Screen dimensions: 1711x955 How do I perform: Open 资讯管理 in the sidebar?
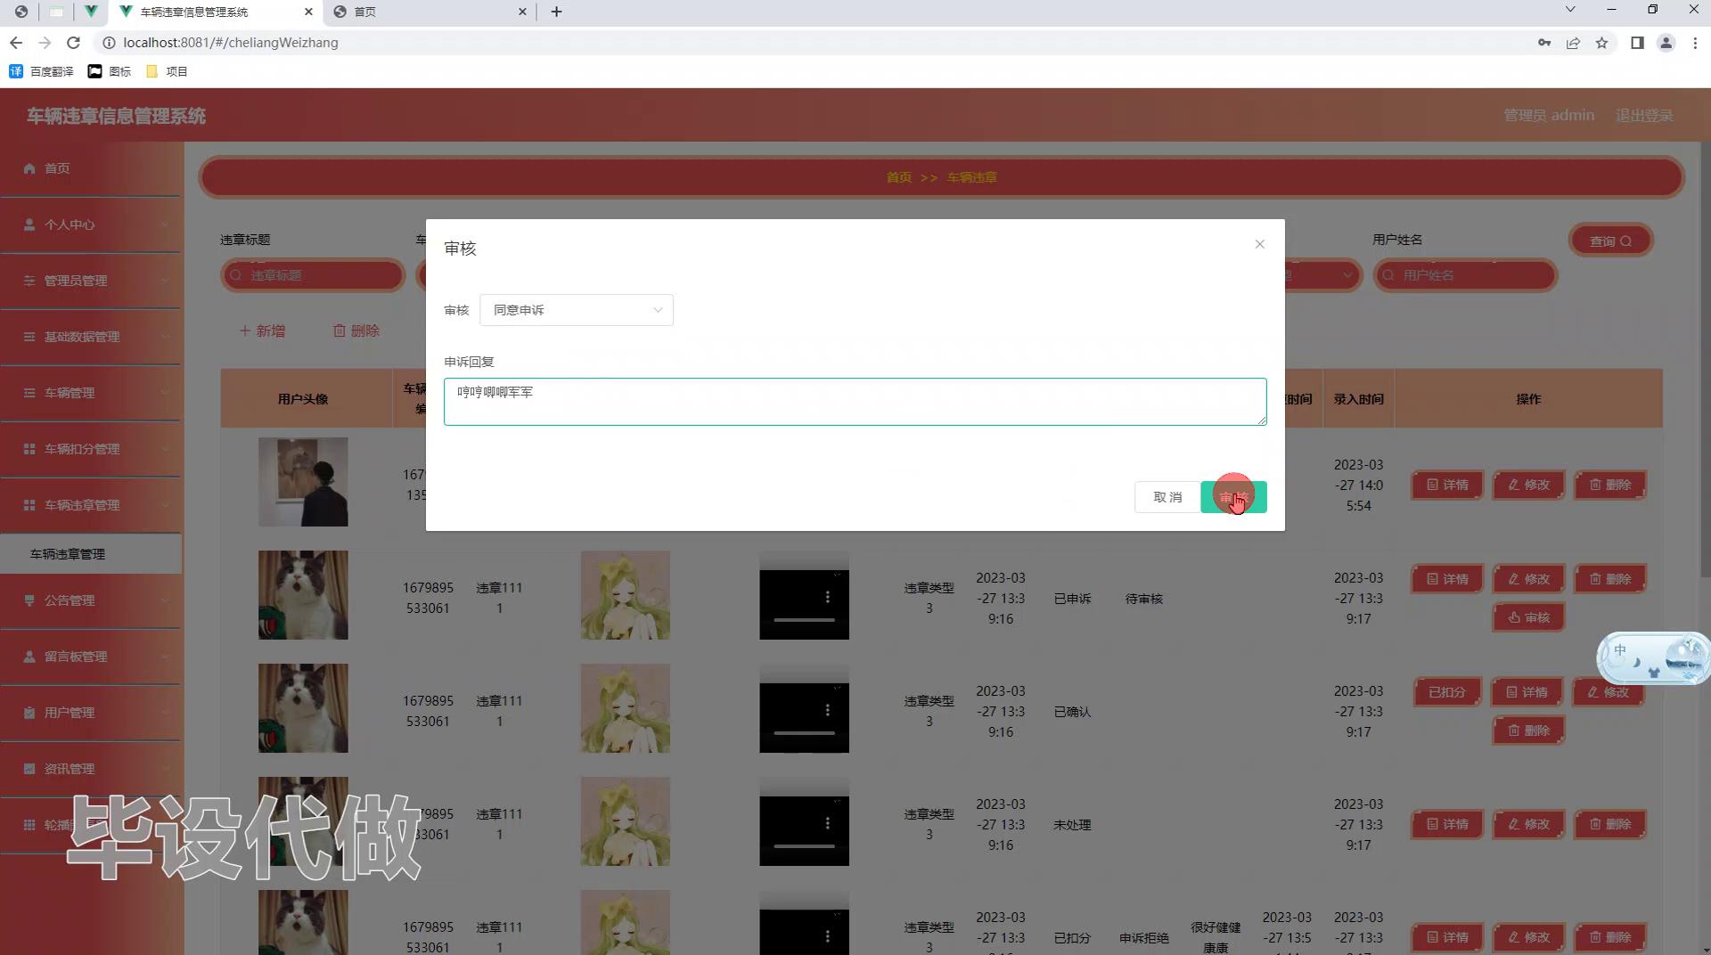tap(91, 769)
